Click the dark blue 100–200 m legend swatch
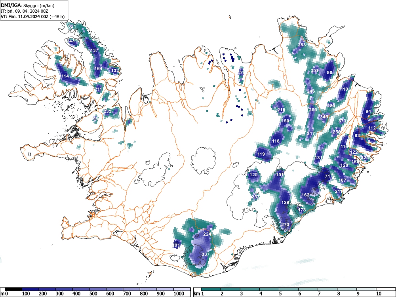The height and width of the screenshot is (297, 396). [30, 289]
